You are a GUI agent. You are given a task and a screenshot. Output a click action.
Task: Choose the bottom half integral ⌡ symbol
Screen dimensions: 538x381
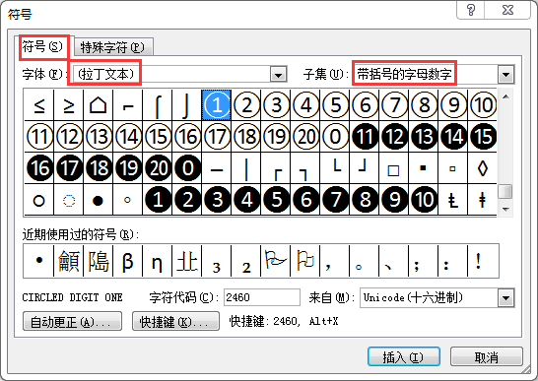(x=187, y=105)
